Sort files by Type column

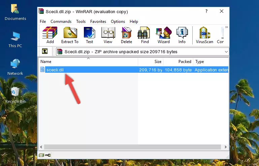point(211,62)
